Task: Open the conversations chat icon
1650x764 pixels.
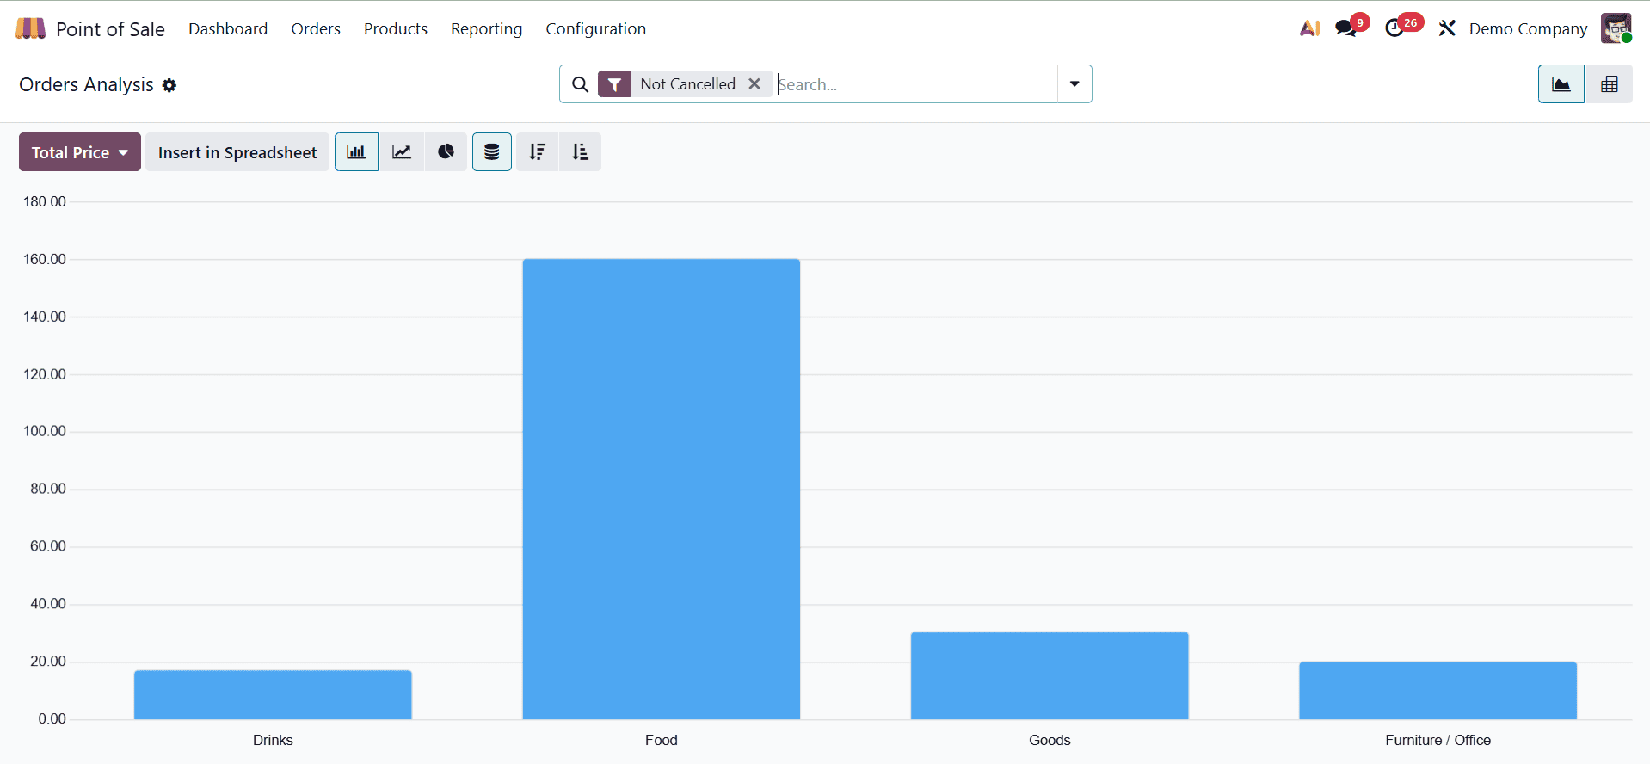Action: coord(1345,28)
